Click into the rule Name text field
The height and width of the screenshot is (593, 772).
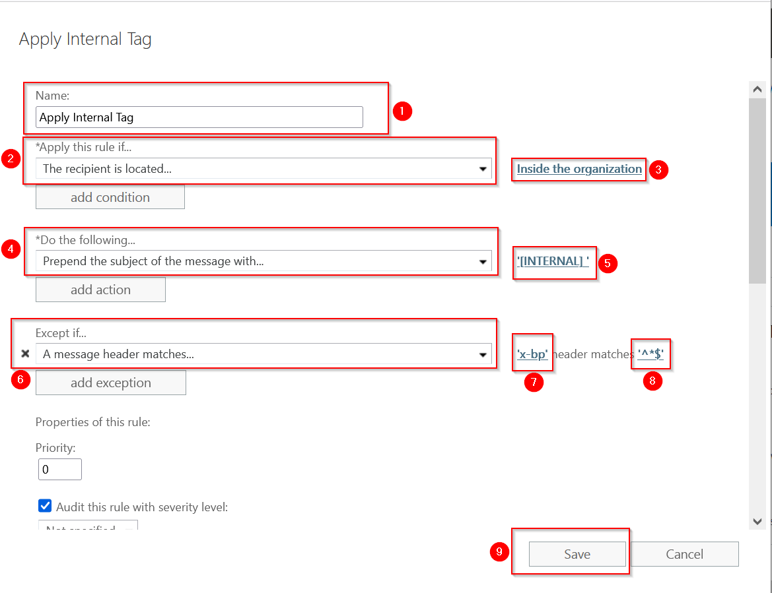tap(199, 117)
